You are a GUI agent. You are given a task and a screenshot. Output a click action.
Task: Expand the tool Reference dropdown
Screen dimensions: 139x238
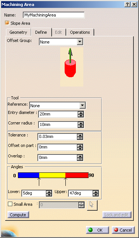click(83, 105)
